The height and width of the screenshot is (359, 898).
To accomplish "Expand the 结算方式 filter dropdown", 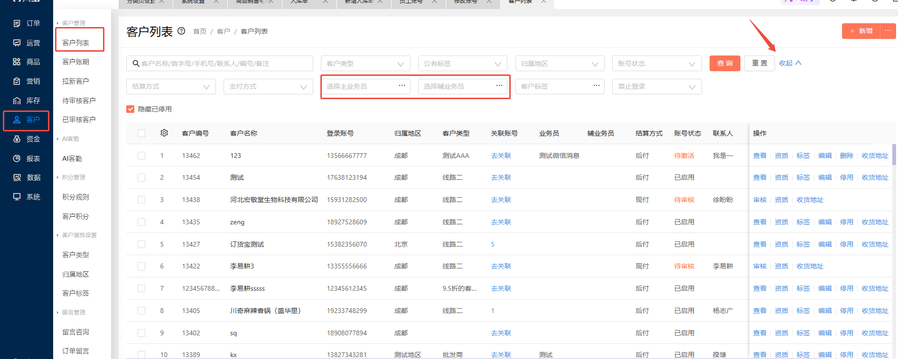I will 171,86.
